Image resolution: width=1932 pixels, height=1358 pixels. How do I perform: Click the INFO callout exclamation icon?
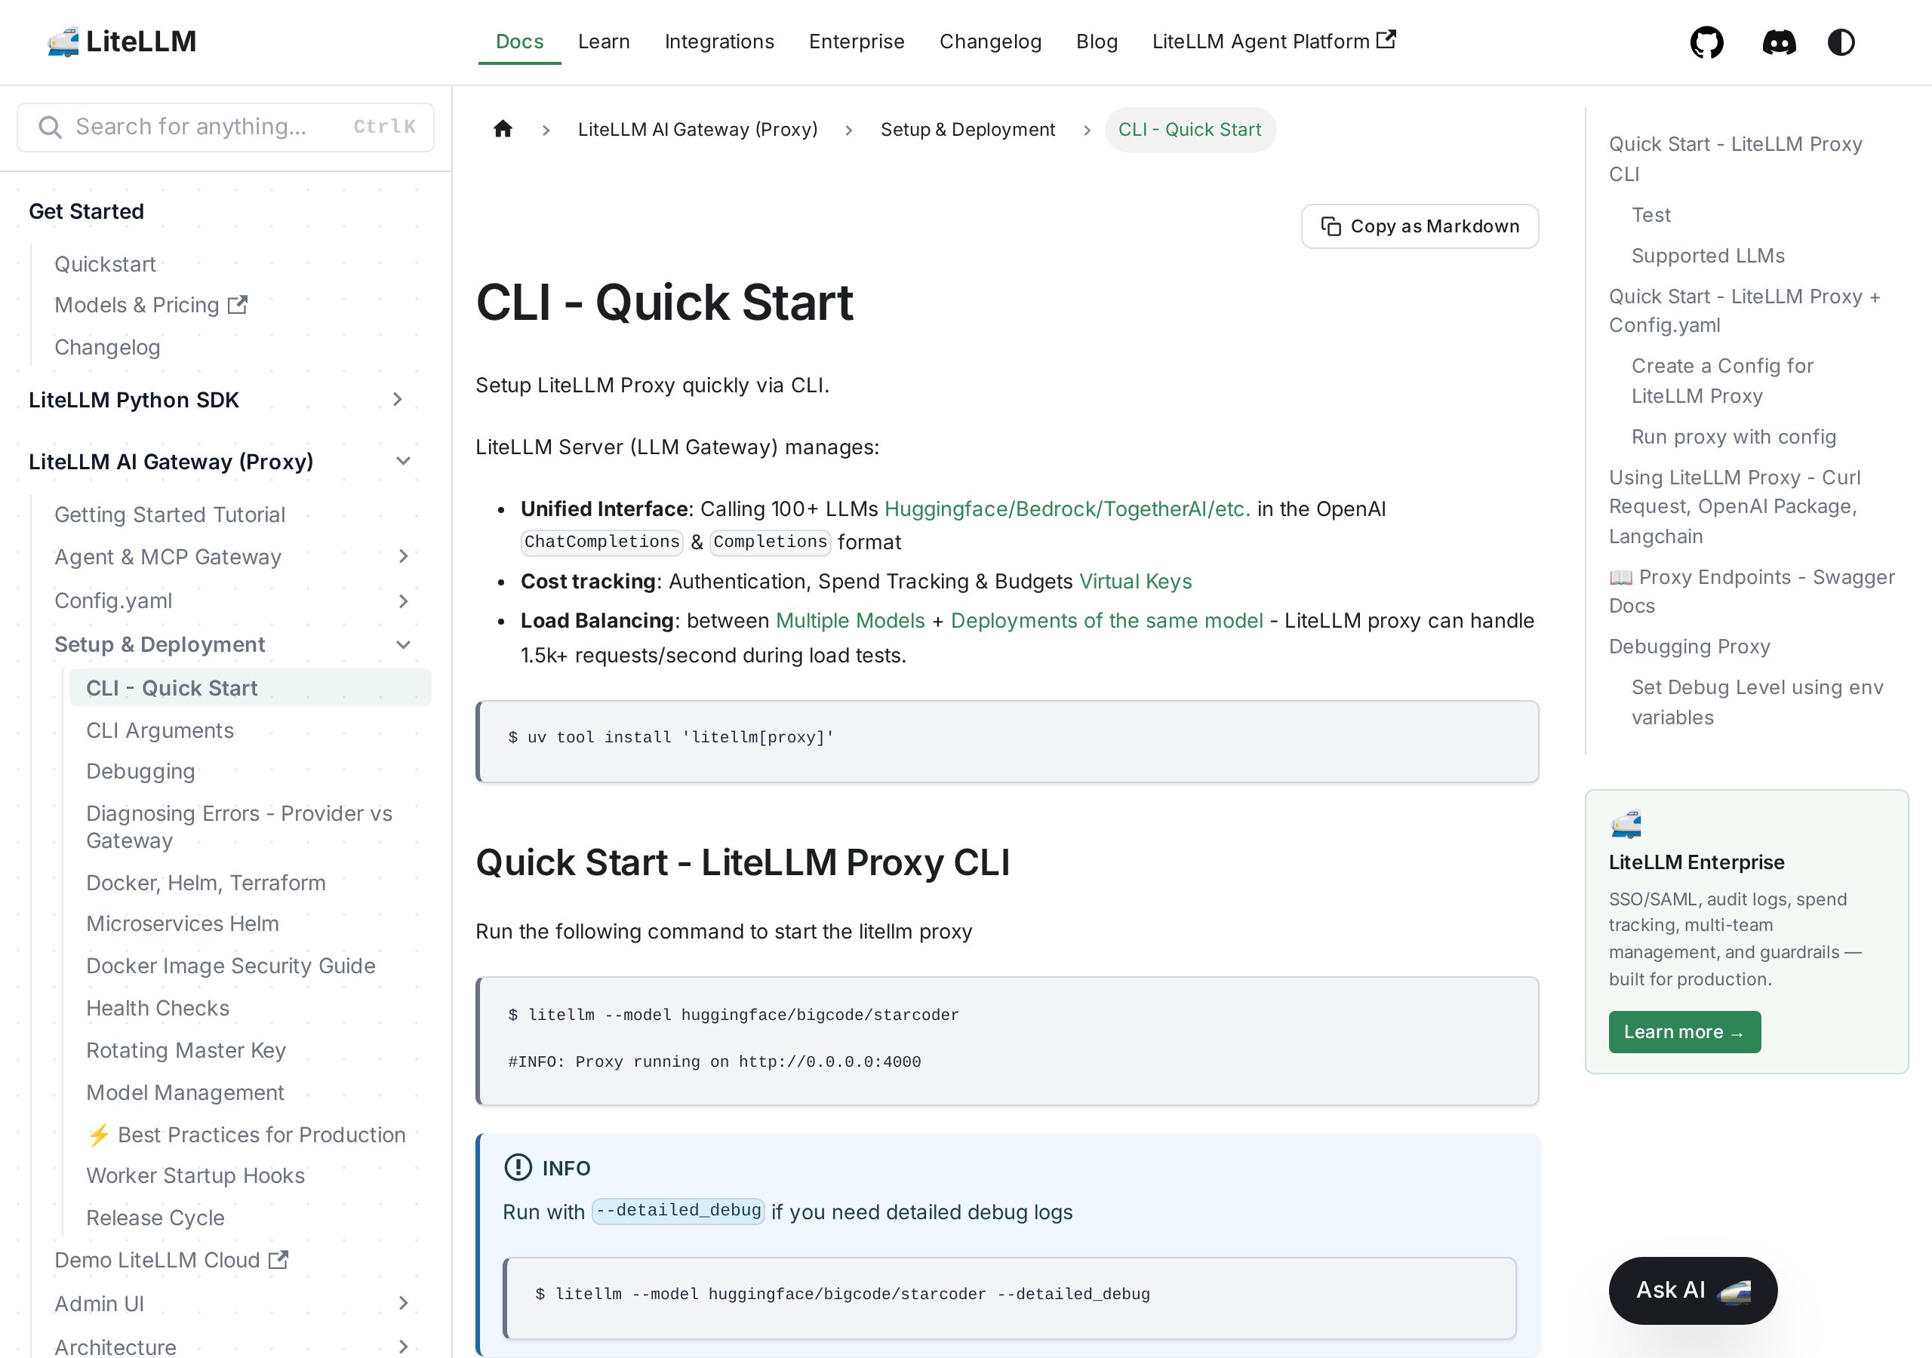click(x=518, y=1167)
